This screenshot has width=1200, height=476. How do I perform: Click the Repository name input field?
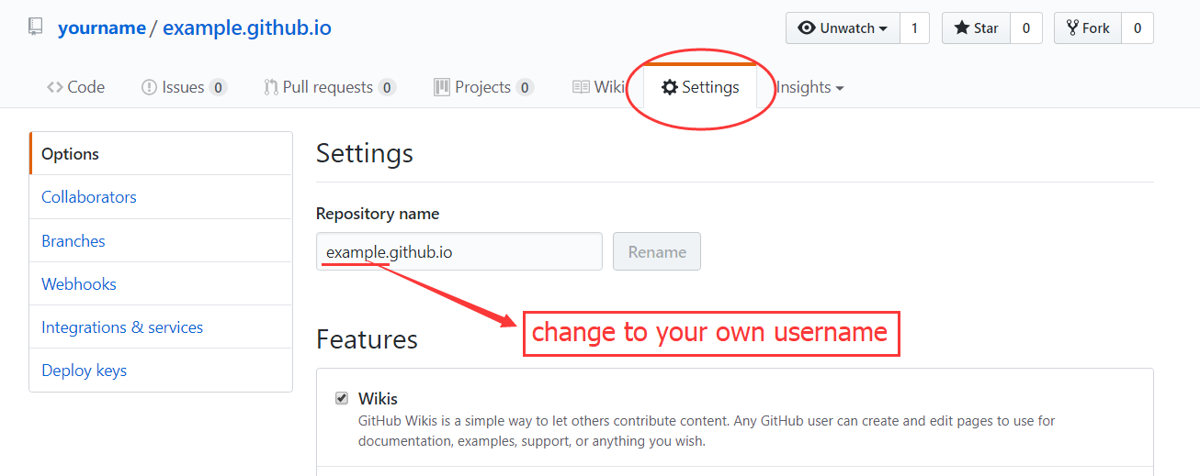tap(459, 251)
